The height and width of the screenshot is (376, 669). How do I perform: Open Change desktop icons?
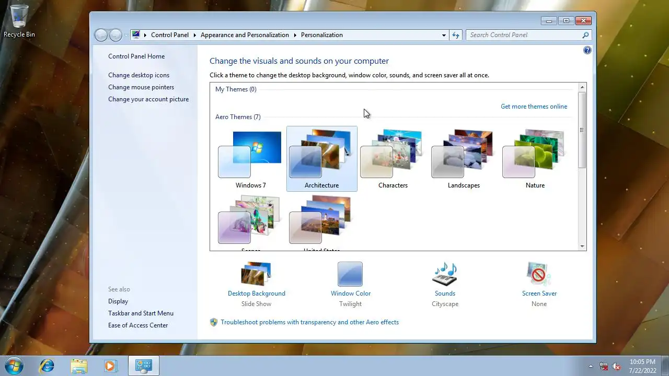click(x=139, y=75)
